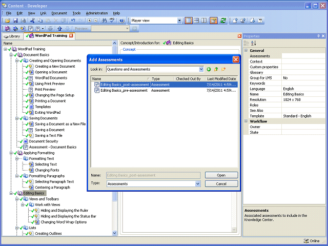The image size is (328, 246).
Task: Click the New Folder icon in dialog
Action: (x=223, y=69)
